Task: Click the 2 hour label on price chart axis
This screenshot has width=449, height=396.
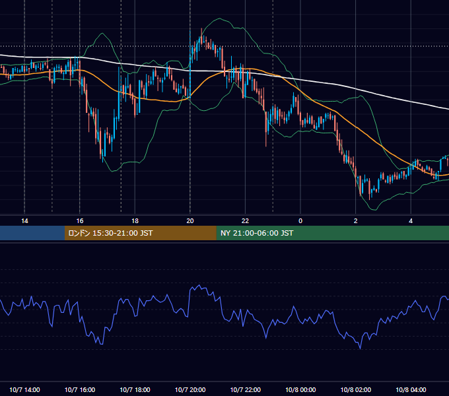Action: coord(356,221)
